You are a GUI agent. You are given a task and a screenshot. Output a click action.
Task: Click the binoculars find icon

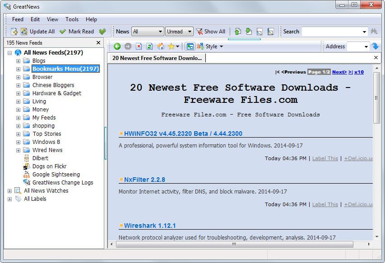click(x=374, y=32)
